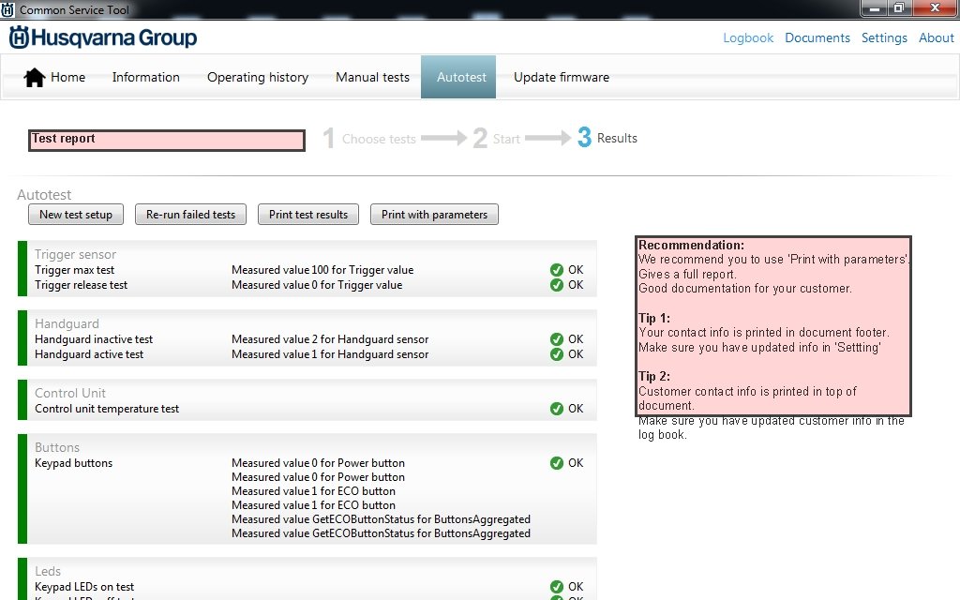Viewport: 960px width, 600px height.
Task: Click green OK checkmark for Keypad LEDs on test
Action: [x=557, y=587]
